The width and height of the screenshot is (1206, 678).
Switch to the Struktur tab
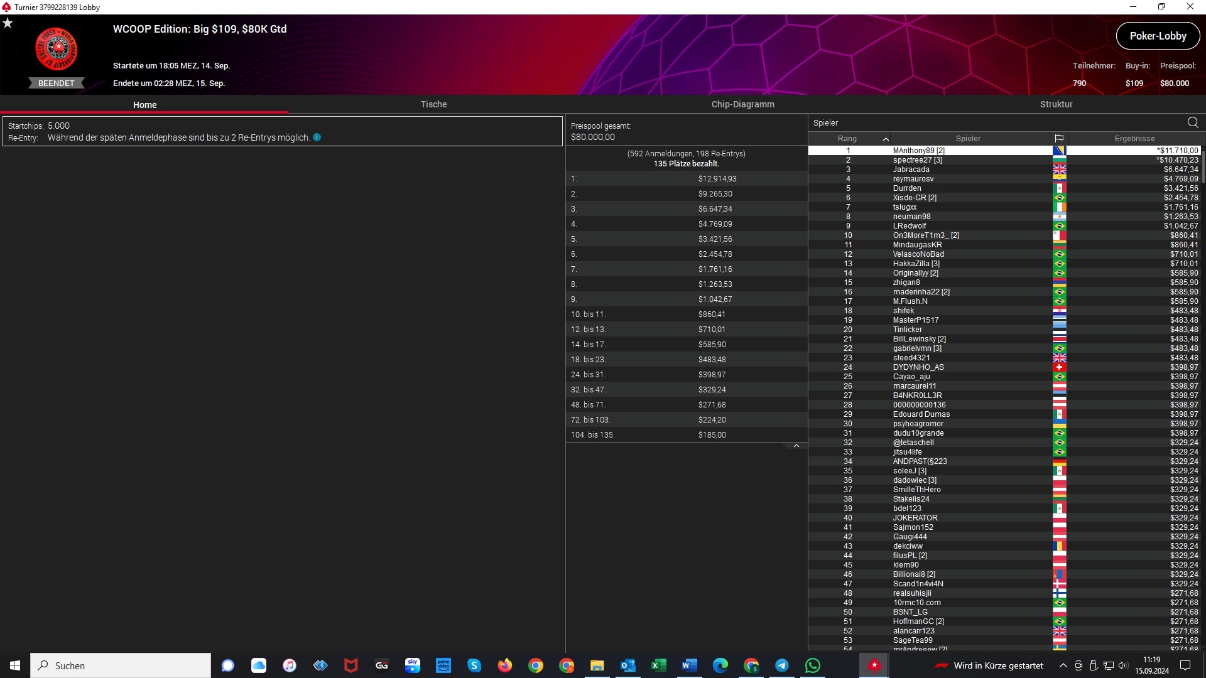coord(1056,104)
